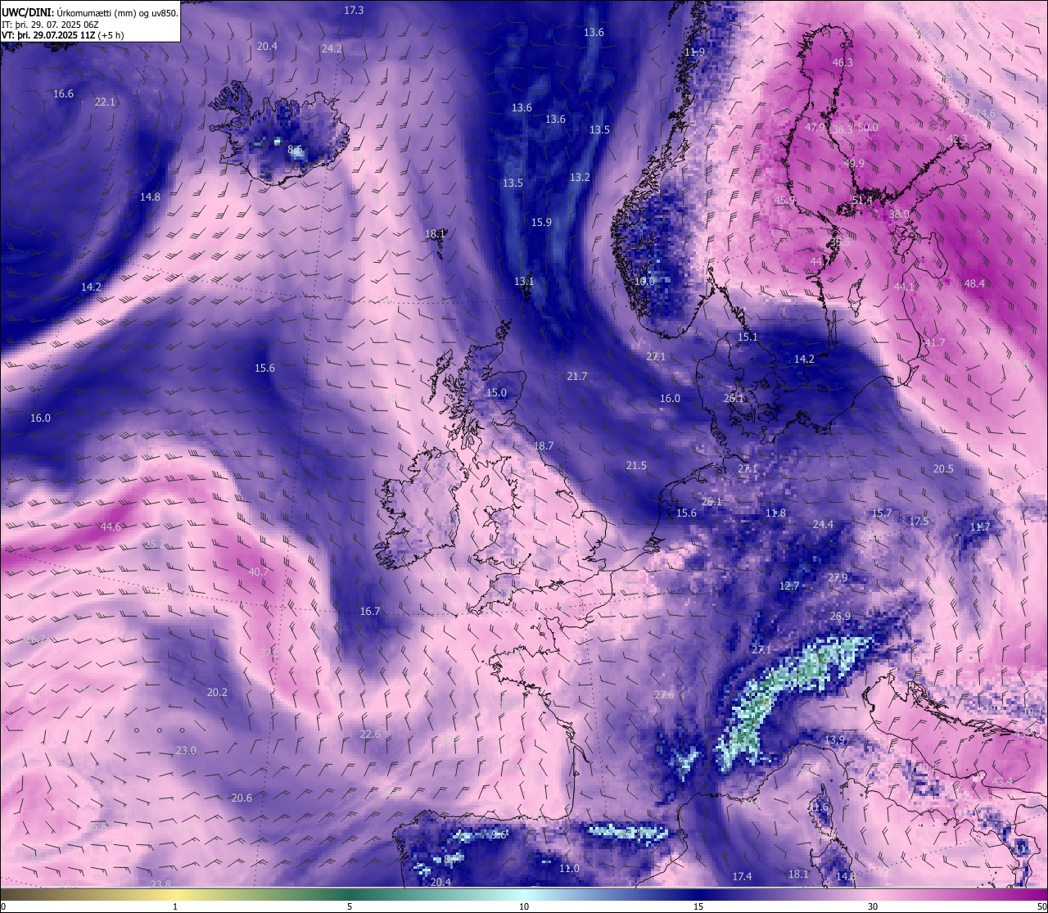The height and width of the screenshot is (913, 1048).
Task: Click the 24.4 value over Germany
Action: tap(823, 524)
